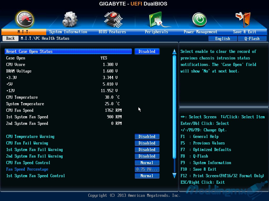The height and width of the screenshot is (201, 269).
Task: Click the BIOS Features chip icon
Action: pyautogui.click(x=113, y=19)
